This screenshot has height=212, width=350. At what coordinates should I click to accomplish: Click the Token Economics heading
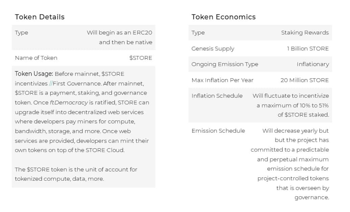pos(224,17)
